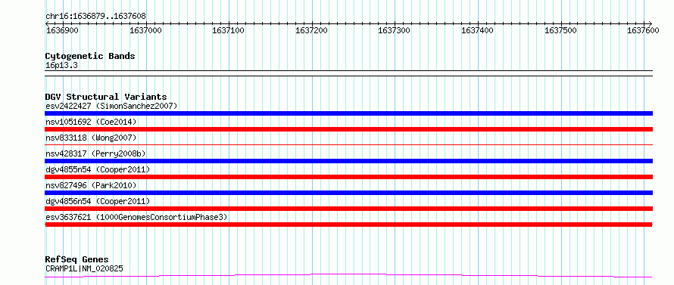
Task: Click the blue bar below nsv827496 (Park2010)
Action: pyautogui.click(x=348, y=193)
